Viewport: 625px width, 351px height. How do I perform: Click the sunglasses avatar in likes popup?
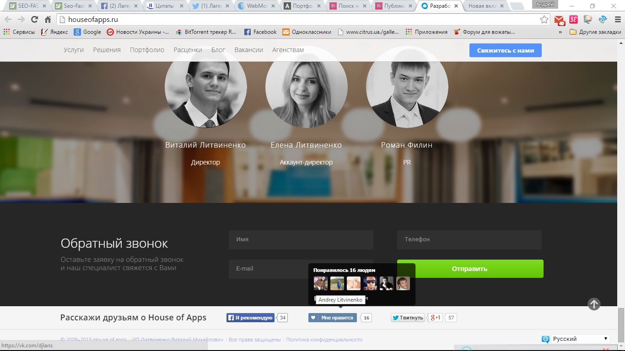coord(370,283)
